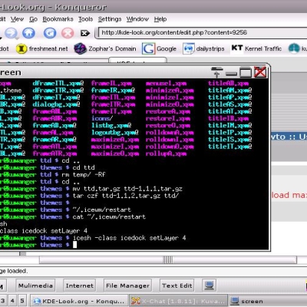Minimize the screen terminal window
Image resolution: width=307 pixels, height=307 pixels.
[x=232, y=74]
